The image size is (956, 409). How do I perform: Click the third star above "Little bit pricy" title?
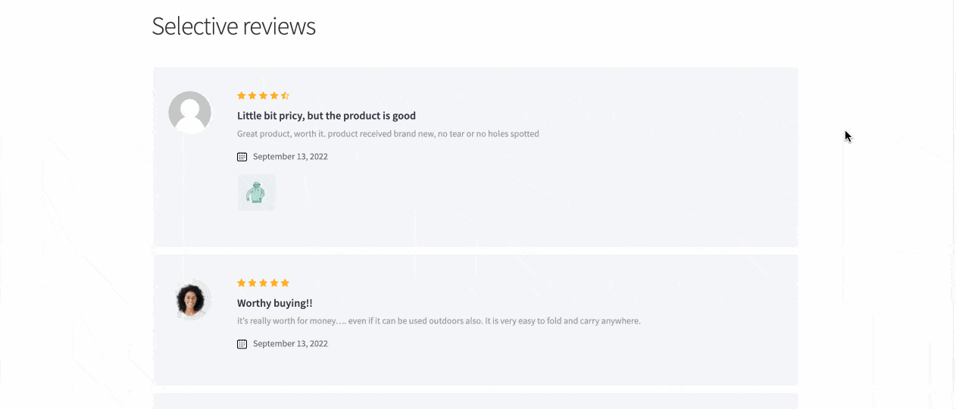click(x=264, y=96)
